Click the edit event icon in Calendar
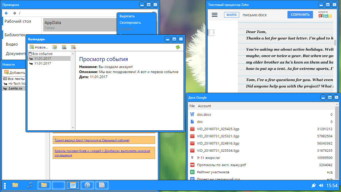341x192 pixels. coord(55,47)
